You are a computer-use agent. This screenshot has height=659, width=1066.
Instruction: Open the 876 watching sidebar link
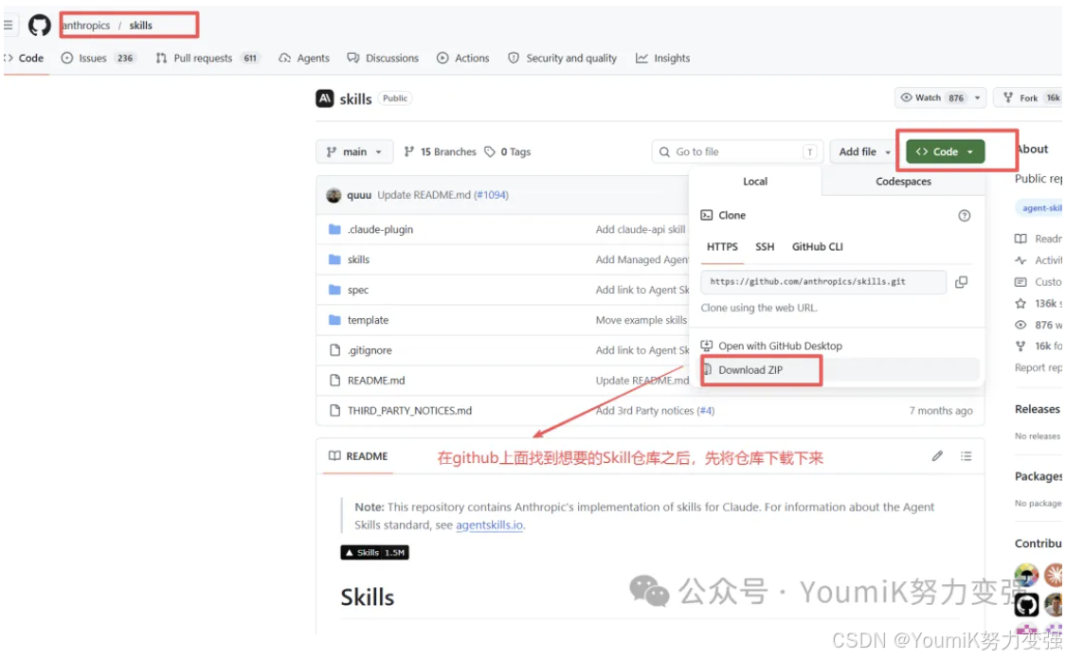(1039, 325)
